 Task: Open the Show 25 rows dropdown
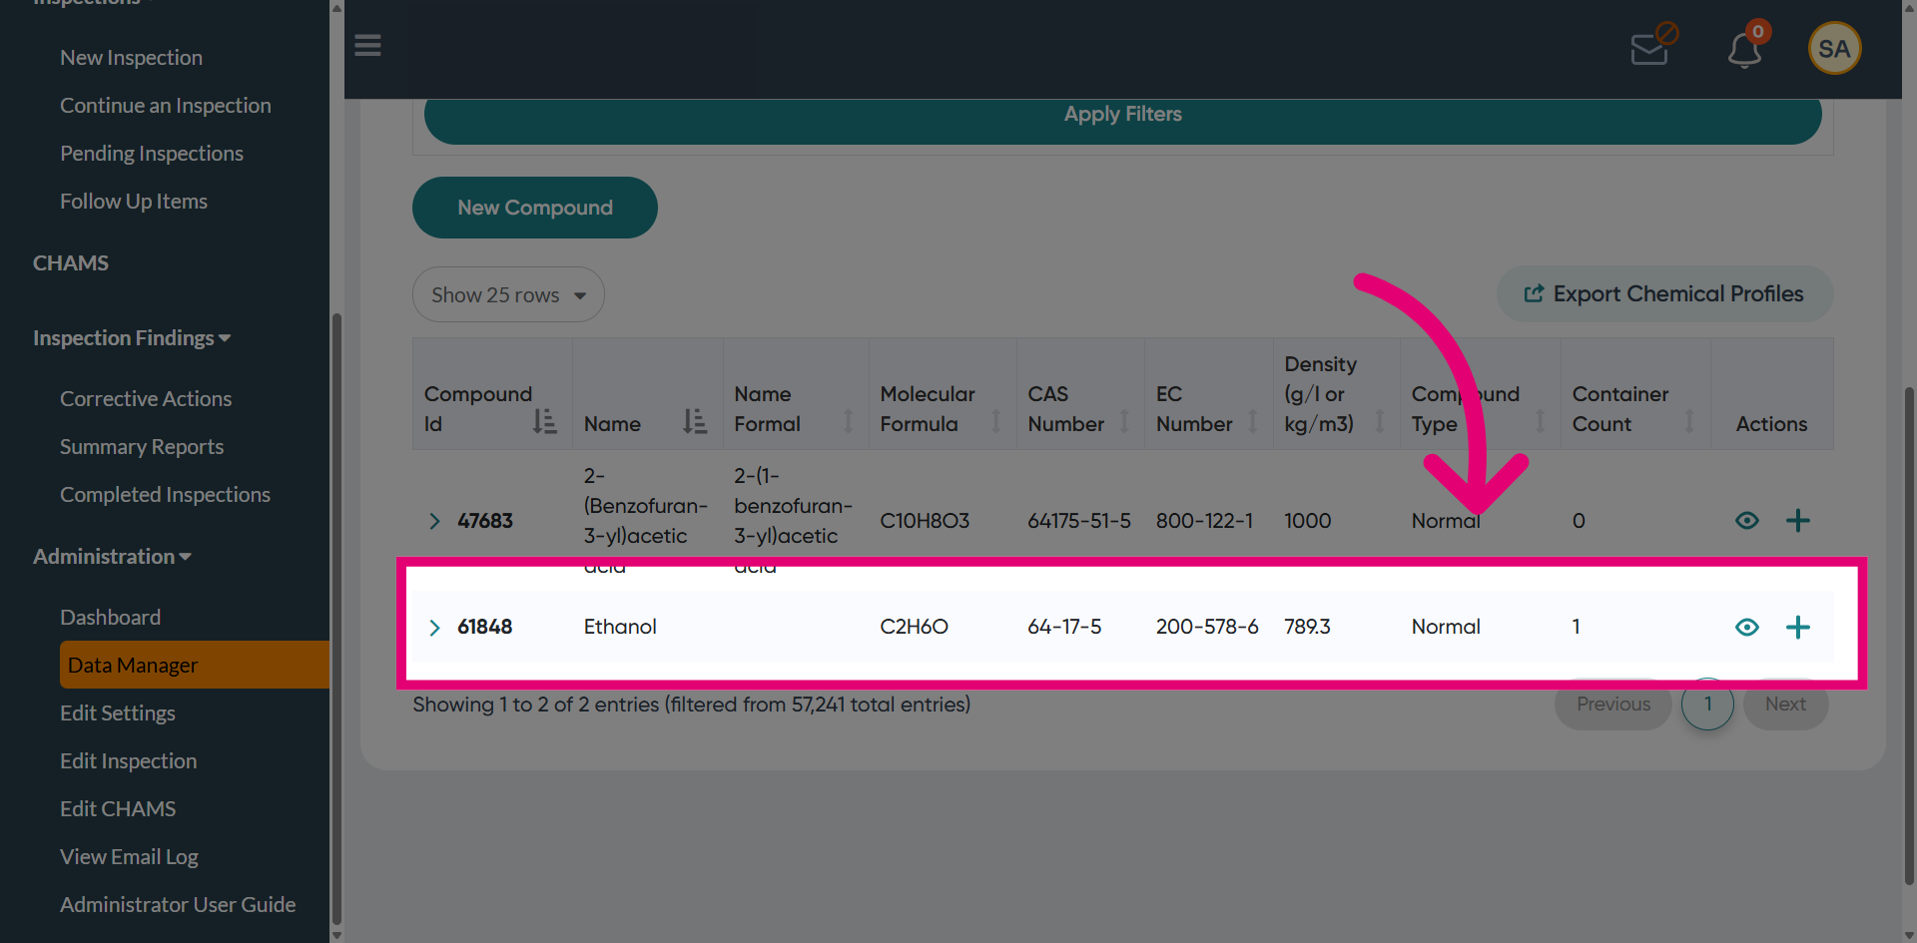(508, 294)
